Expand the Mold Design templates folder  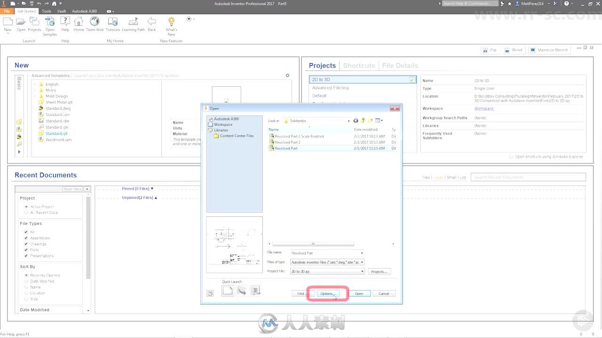[x=35, y=96]
